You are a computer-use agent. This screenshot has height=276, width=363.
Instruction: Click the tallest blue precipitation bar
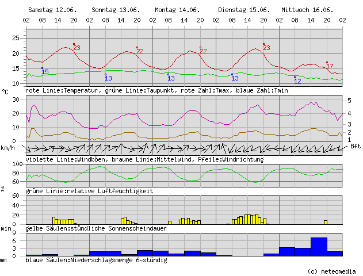pos(319,246)
